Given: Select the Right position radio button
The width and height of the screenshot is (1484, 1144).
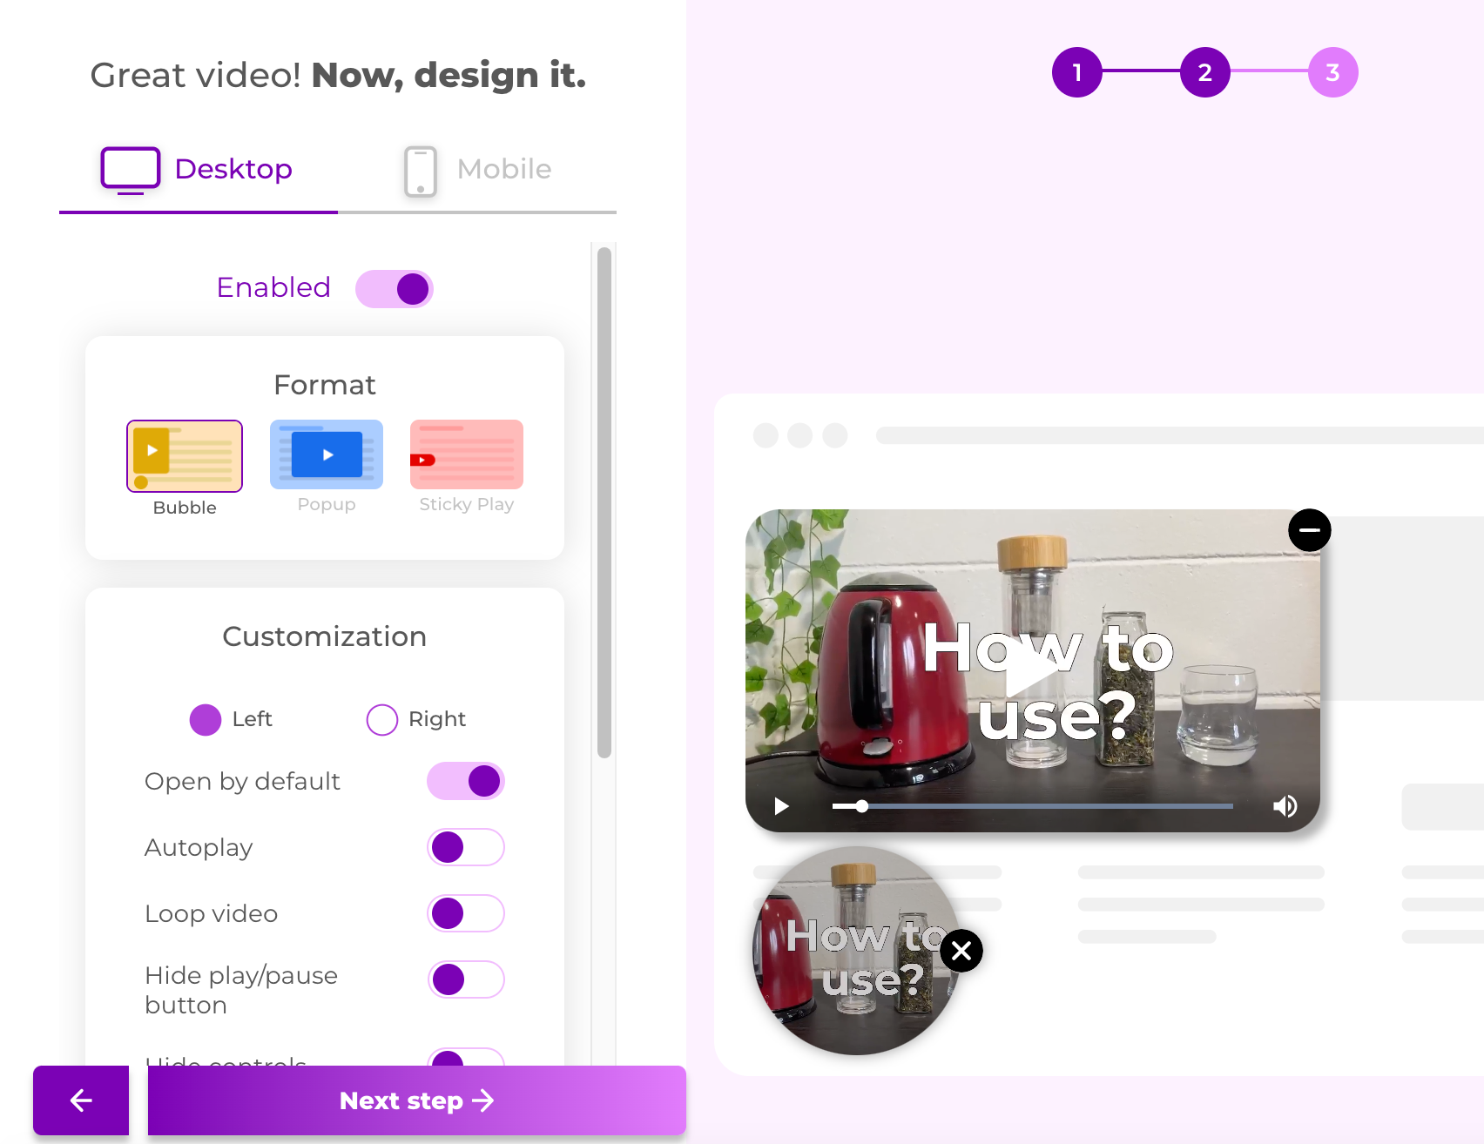Looking at the screenshot, I should [382, 720].
